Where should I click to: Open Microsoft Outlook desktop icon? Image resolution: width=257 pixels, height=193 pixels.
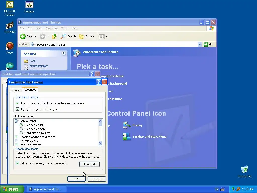(x=10, y=8)
